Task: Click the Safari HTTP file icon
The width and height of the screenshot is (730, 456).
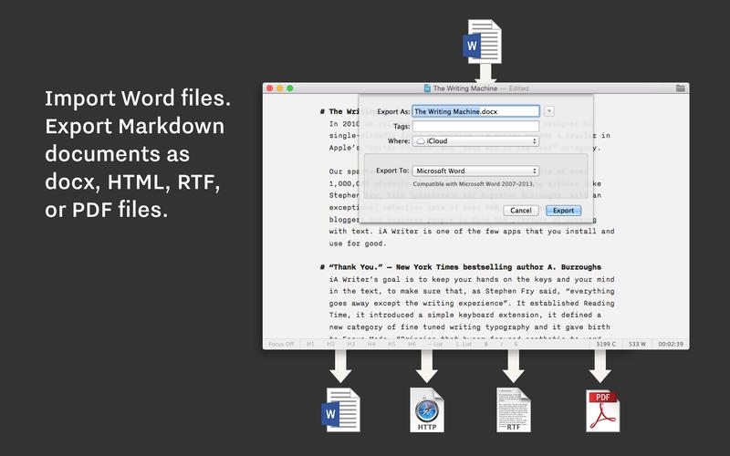Action: point(427,409)
